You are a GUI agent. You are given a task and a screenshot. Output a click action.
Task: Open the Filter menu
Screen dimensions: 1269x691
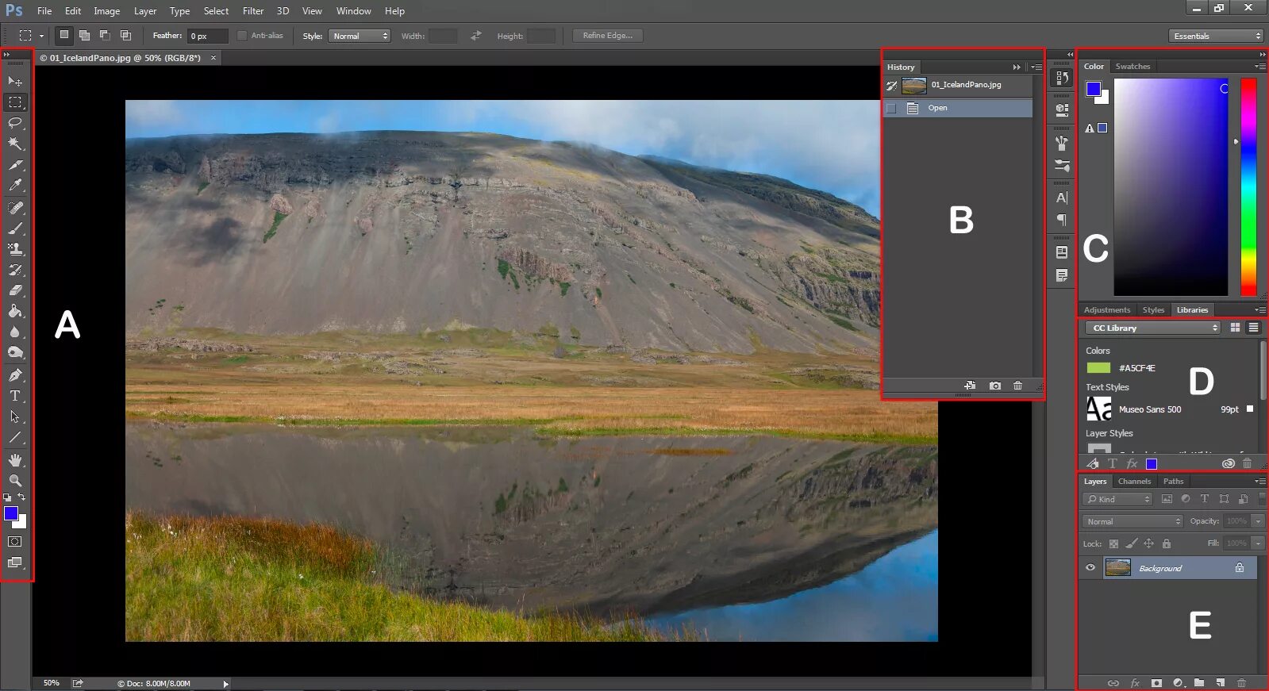coord(253,11)
